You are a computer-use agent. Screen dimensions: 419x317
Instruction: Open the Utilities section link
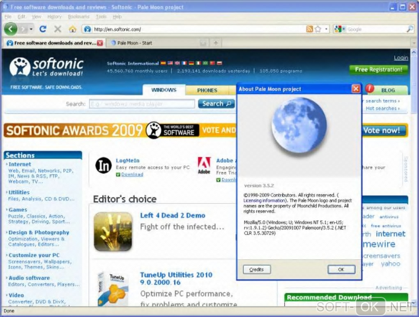pos(19,192)
